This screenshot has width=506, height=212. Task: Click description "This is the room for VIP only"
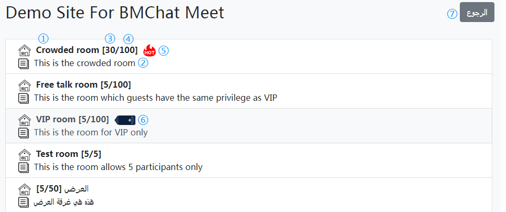coord(91,132)
